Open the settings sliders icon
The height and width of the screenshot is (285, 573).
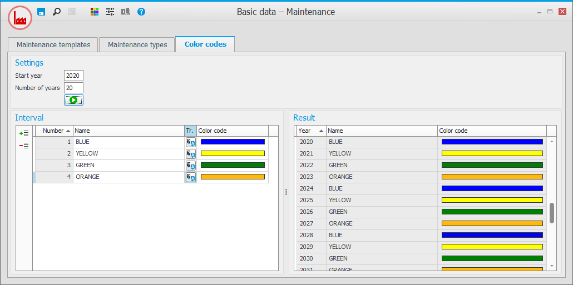[110, 12]
